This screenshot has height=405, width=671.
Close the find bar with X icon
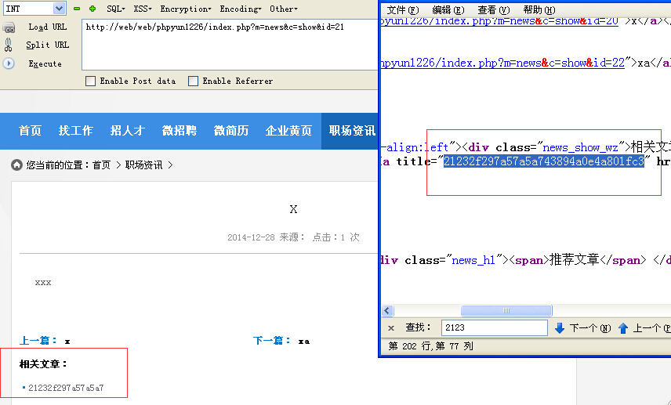tap(391, 328)
